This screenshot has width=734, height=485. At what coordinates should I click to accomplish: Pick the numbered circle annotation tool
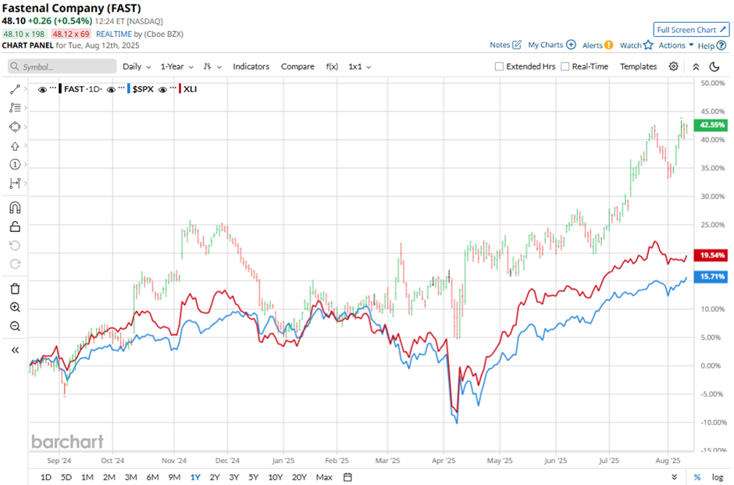[x=15, y=164]
